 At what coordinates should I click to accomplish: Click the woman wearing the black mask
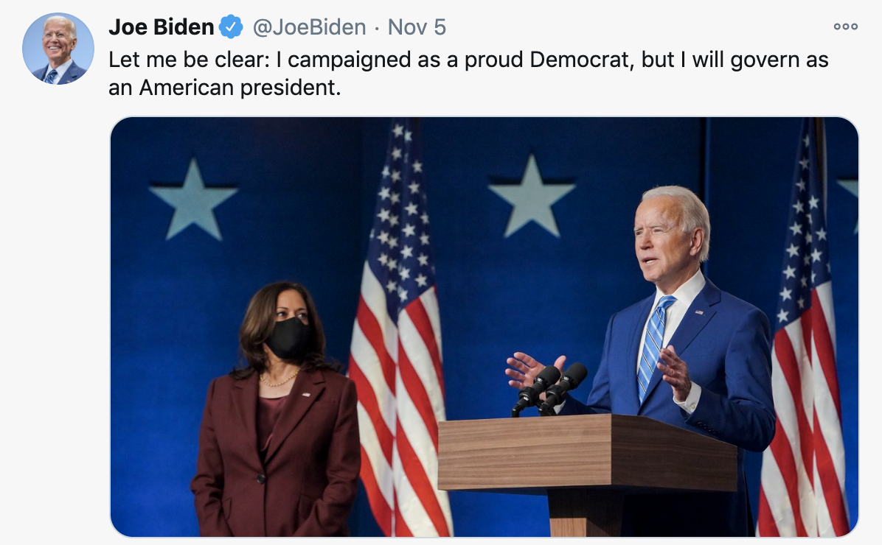click(277, 410)
